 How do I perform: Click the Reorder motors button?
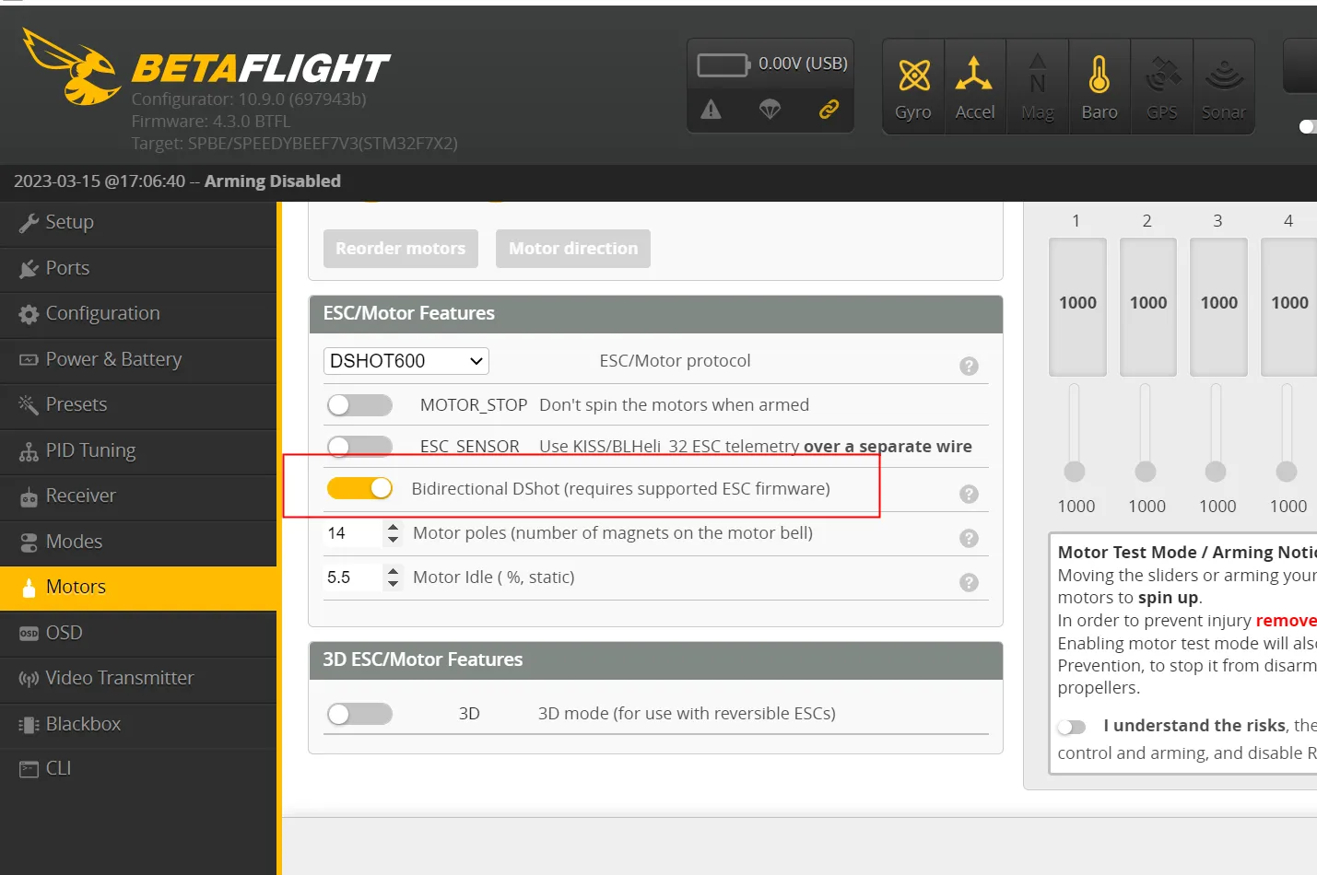pos(400,249)
